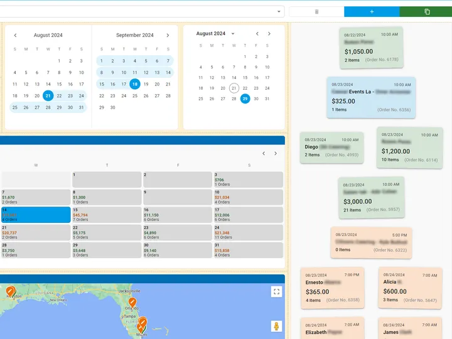Go to next month after September 2024
452x339 pixels.
click(168, 35)
